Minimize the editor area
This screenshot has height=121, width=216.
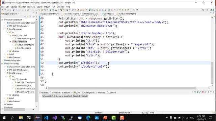[x=211, y=13]
